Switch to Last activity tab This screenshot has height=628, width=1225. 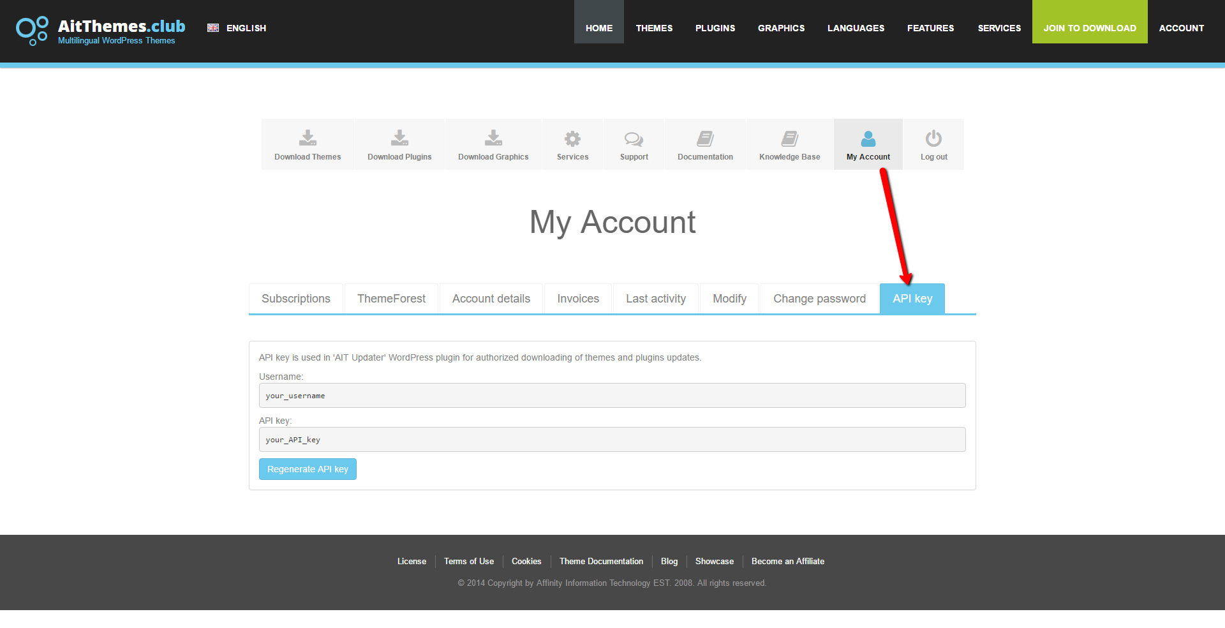pos(656,299)
